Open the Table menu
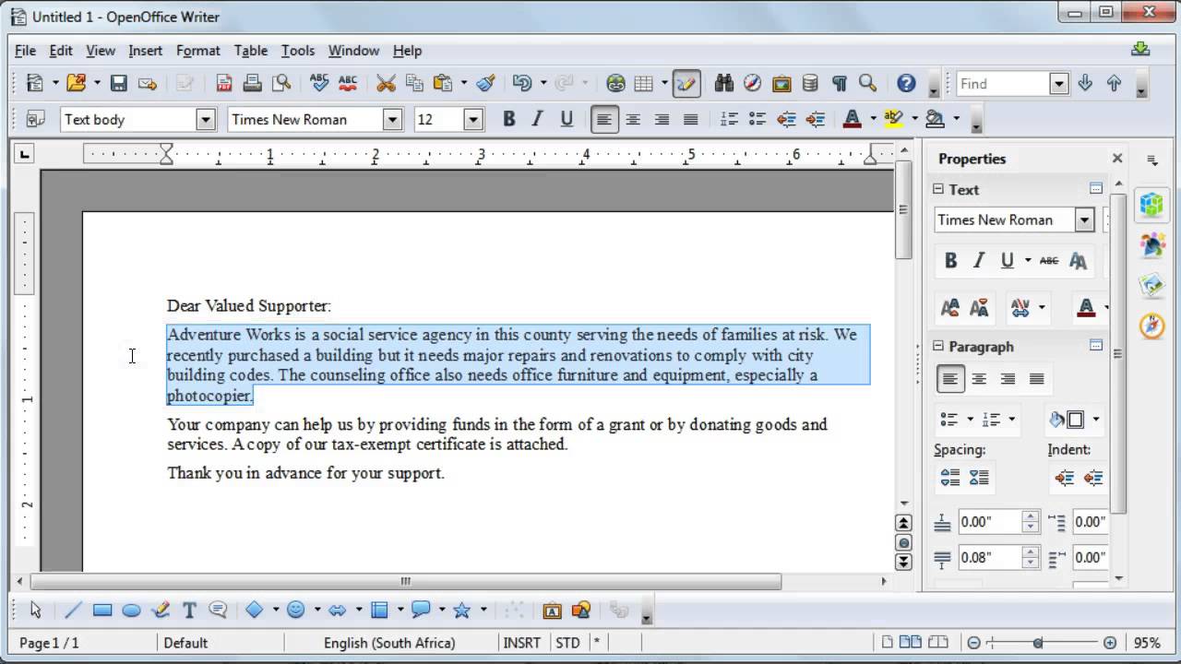This screenshot has height=664, width=1181. (250, 51)
